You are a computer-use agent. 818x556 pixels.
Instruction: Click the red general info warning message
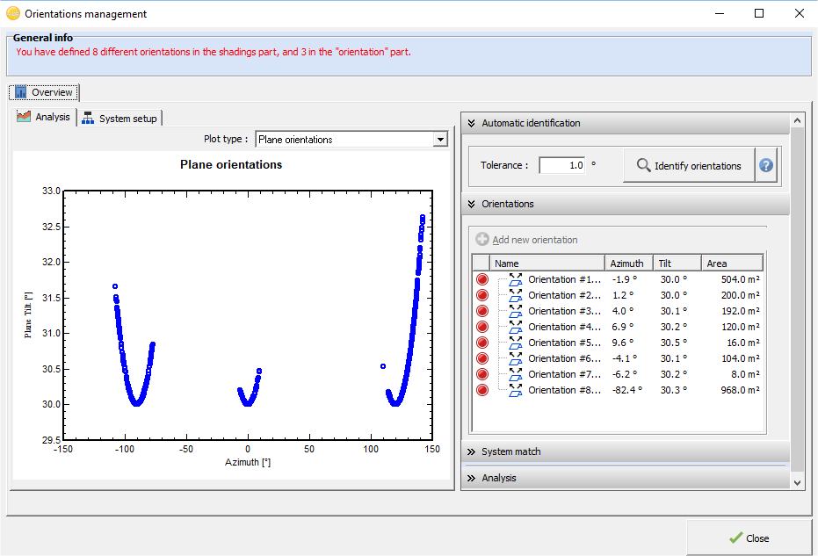(214, 52)
